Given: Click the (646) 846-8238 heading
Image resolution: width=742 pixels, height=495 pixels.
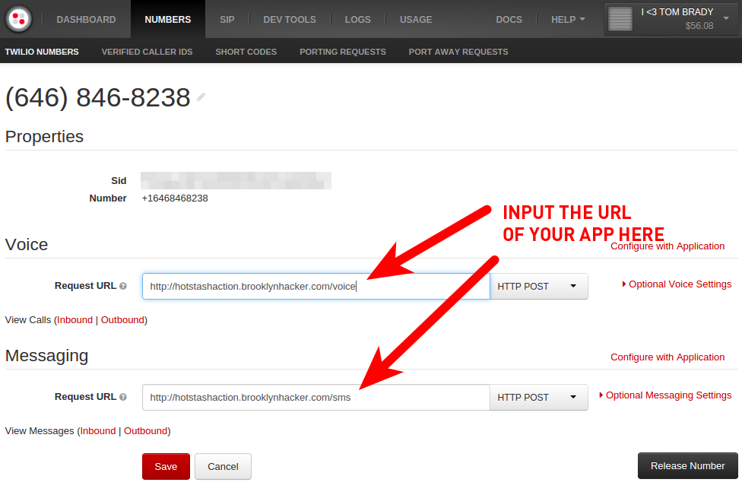Looking at the screenshot, I should pos(97,97).
